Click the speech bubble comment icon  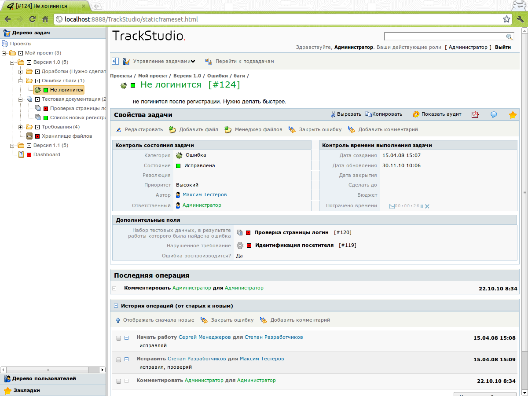point(494,114)
